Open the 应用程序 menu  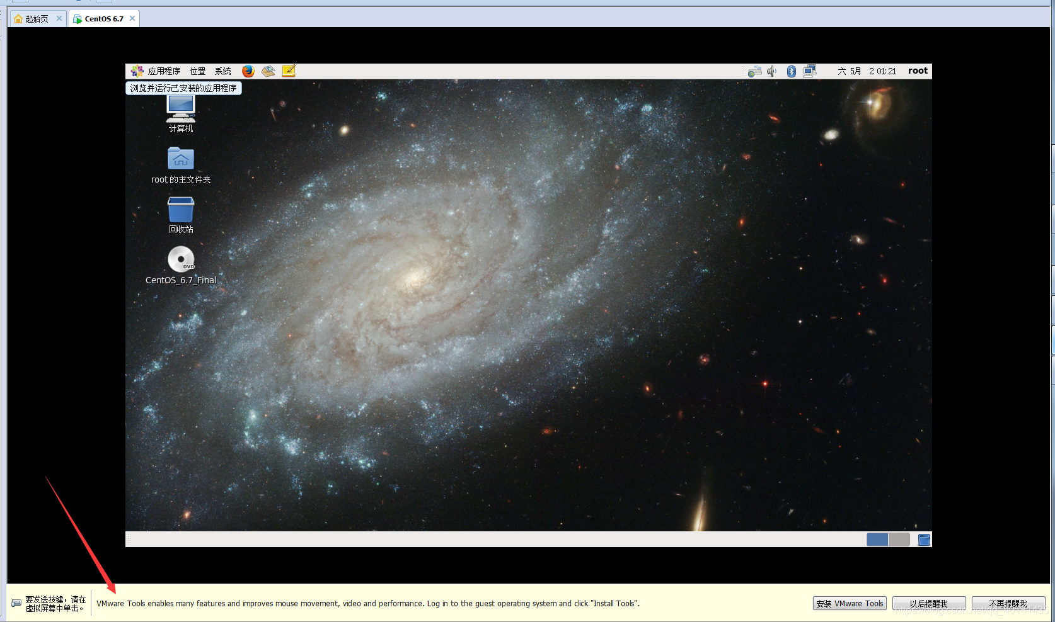pos(163,71)
